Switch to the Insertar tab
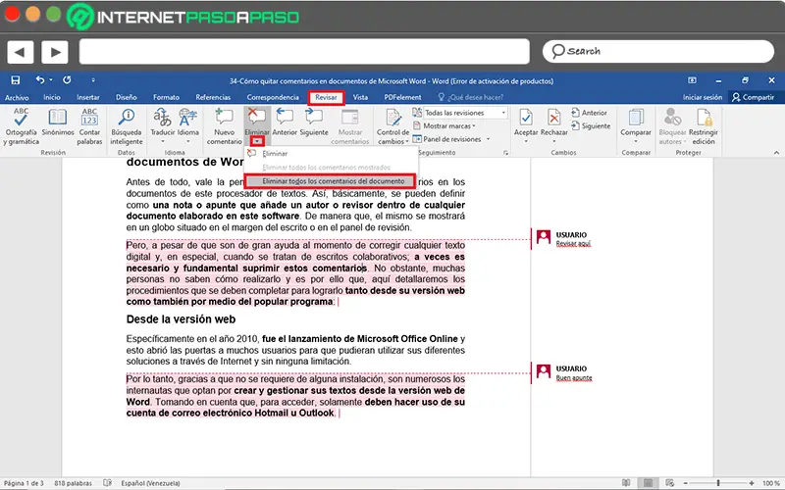The image size is (785, 490). click(x=88, y=97)
